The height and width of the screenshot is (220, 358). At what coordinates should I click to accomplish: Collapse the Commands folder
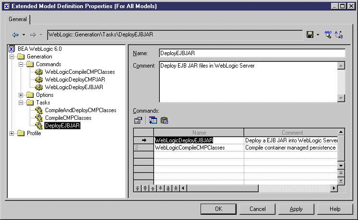tap(21, 64)
